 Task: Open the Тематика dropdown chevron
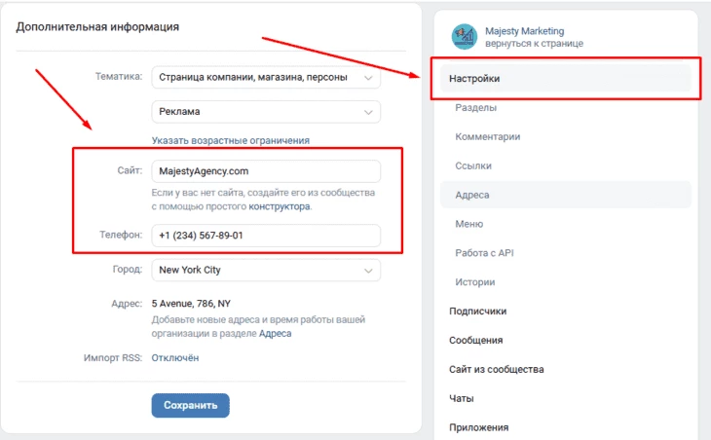(x=368, y=78)
